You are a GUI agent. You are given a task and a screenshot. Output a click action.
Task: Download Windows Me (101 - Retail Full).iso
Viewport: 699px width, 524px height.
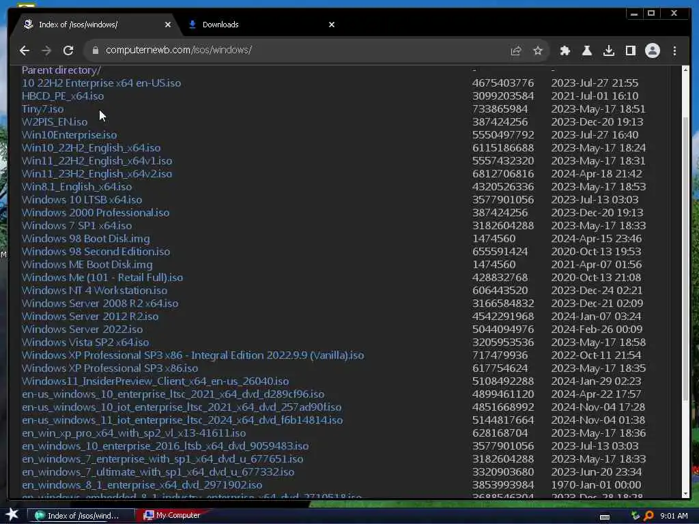[x=102, y=277]
